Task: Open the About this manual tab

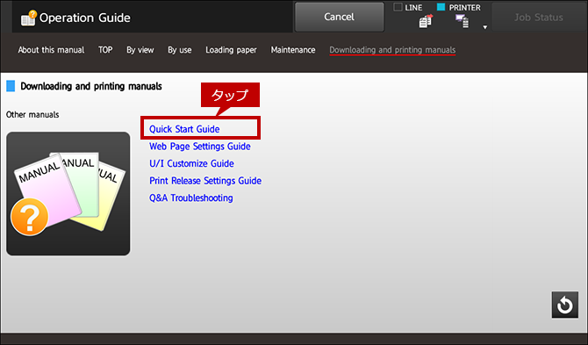Action: (51, 50)
